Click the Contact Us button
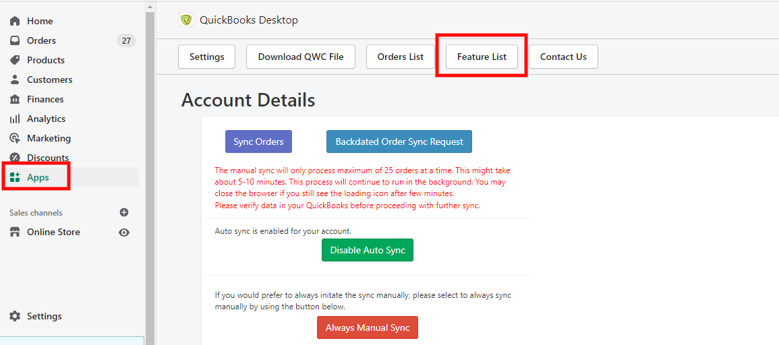 coord(563,57)
